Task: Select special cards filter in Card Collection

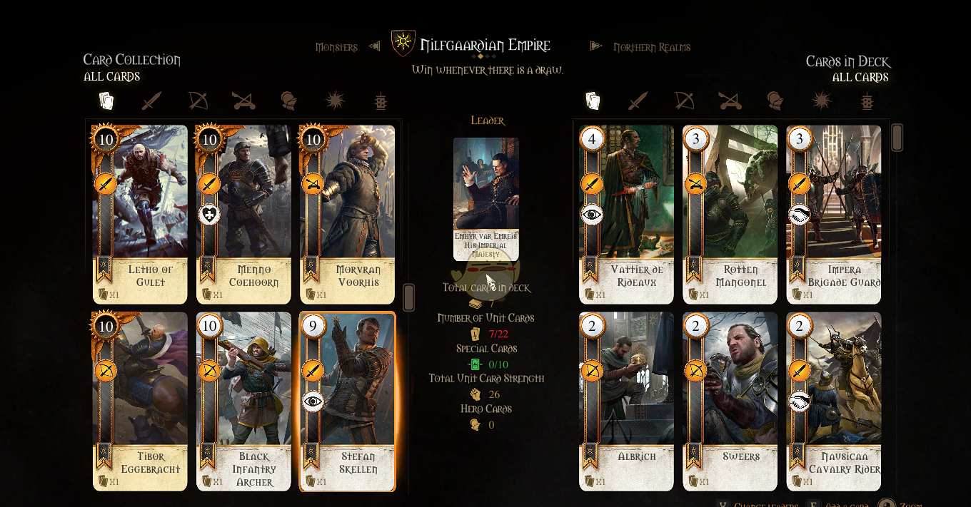Action: pos(381,101)
